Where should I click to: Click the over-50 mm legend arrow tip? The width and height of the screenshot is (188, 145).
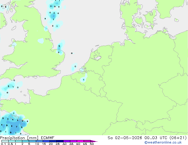point(94,141)
